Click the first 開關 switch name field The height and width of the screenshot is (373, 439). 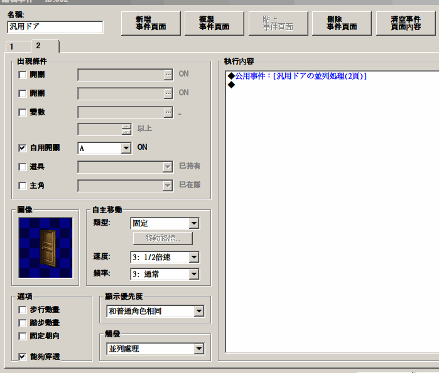[x=121, y=75]
